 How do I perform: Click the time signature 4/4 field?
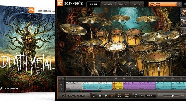[x=119, y=96]
